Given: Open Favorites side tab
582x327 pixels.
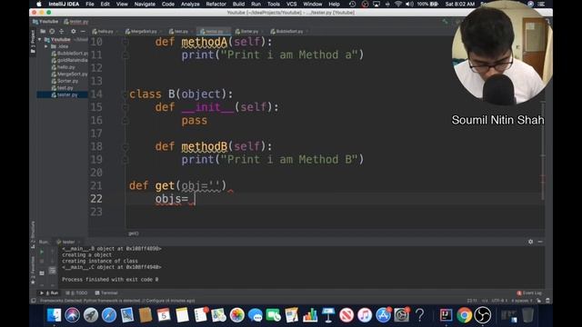Looking at the screenshot, I should pyautogui.click(x=33, y=270).
